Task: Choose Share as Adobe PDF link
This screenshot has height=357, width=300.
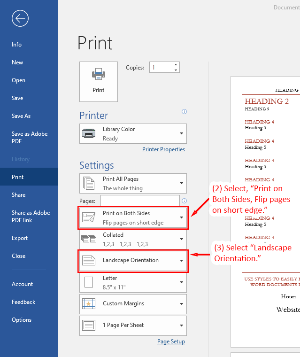Action: pos(29,217)
